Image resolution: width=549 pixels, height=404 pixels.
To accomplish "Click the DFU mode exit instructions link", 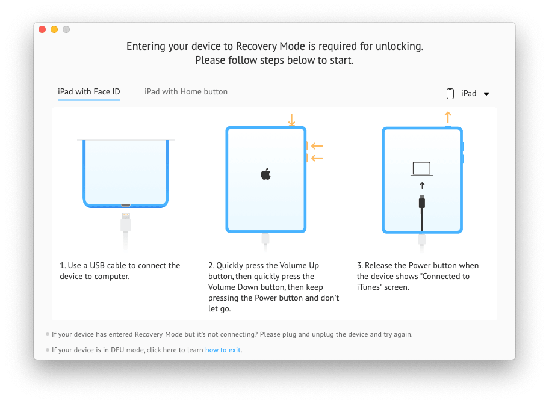I will pyautogui.click(x=223, y=349).
